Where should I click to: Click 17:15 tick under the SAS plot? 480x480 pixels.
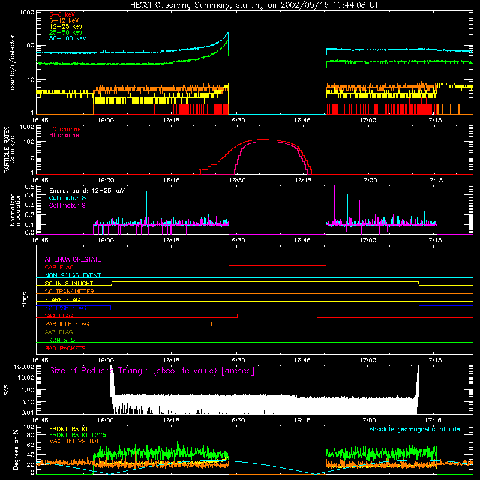click(433, 421)
